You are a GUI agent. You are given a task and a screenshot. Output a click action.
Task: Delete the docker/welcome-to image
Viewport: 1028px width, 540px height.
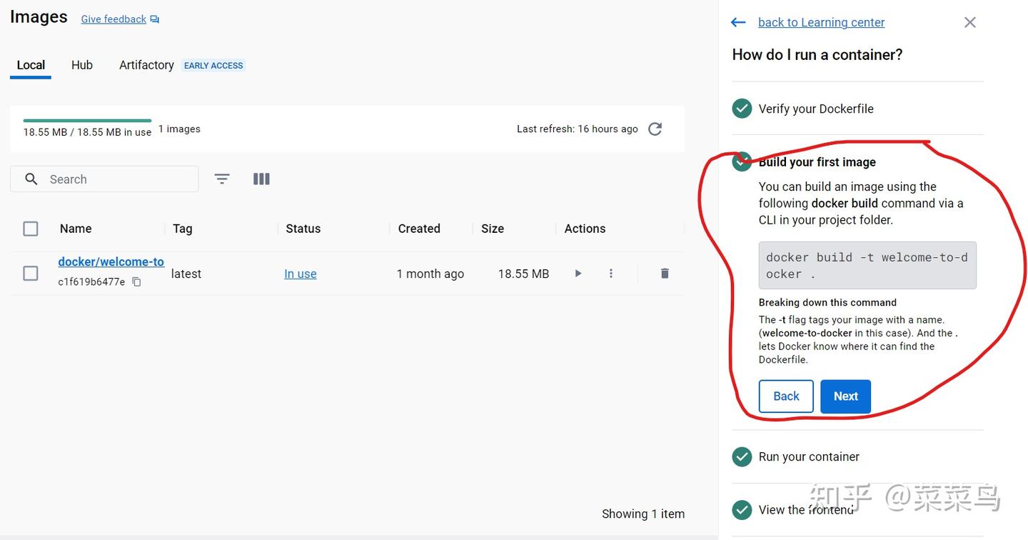click(665, 274)
